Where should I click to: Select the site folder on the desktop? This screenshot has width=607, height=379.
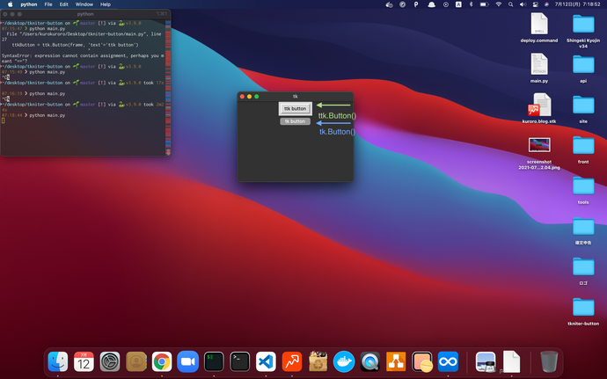pos(583,109)
